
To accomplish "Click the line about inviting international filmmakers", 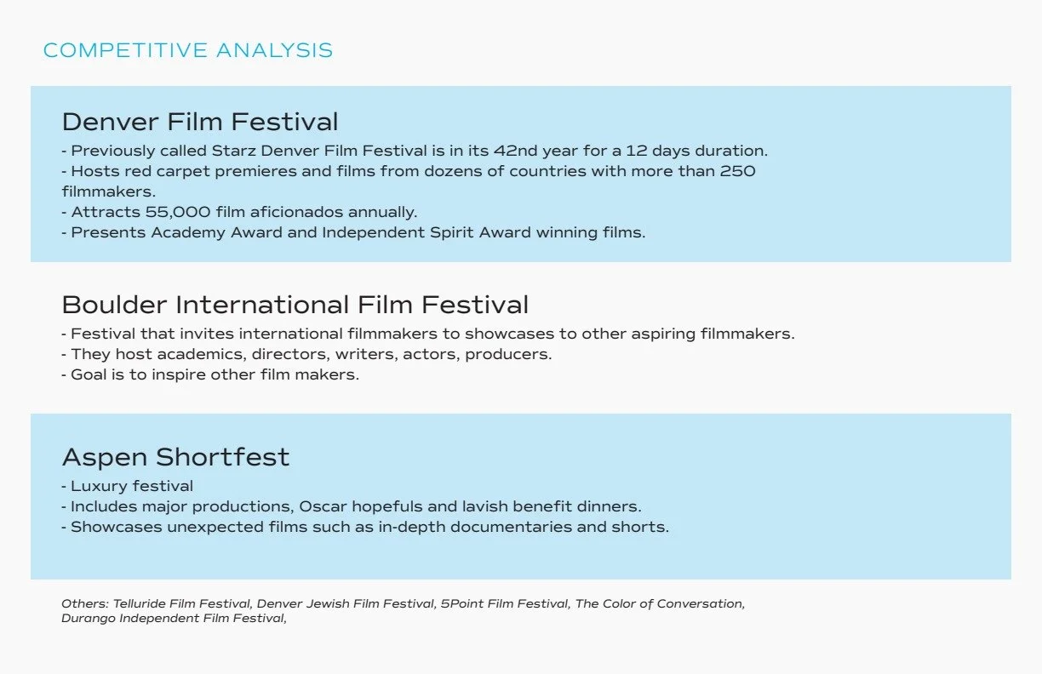I will click(428, 334).
